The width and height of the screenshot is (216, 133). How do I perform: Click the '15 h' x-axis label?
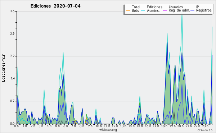[140, 126]
